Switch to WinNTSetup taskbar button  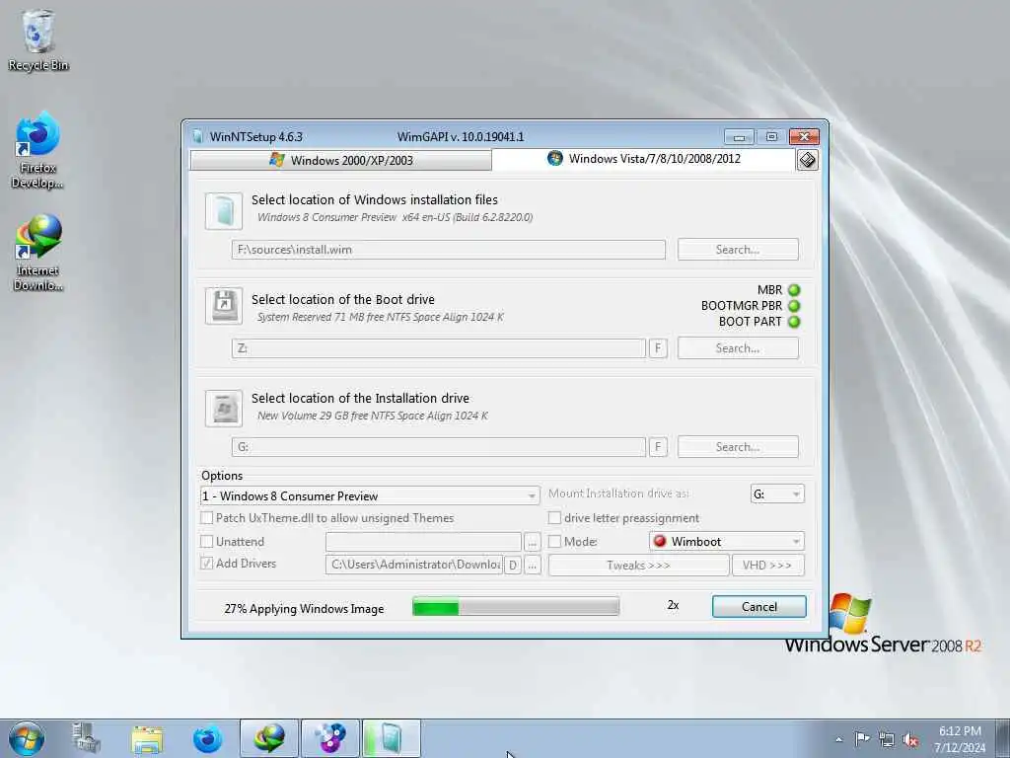point(391,738)
